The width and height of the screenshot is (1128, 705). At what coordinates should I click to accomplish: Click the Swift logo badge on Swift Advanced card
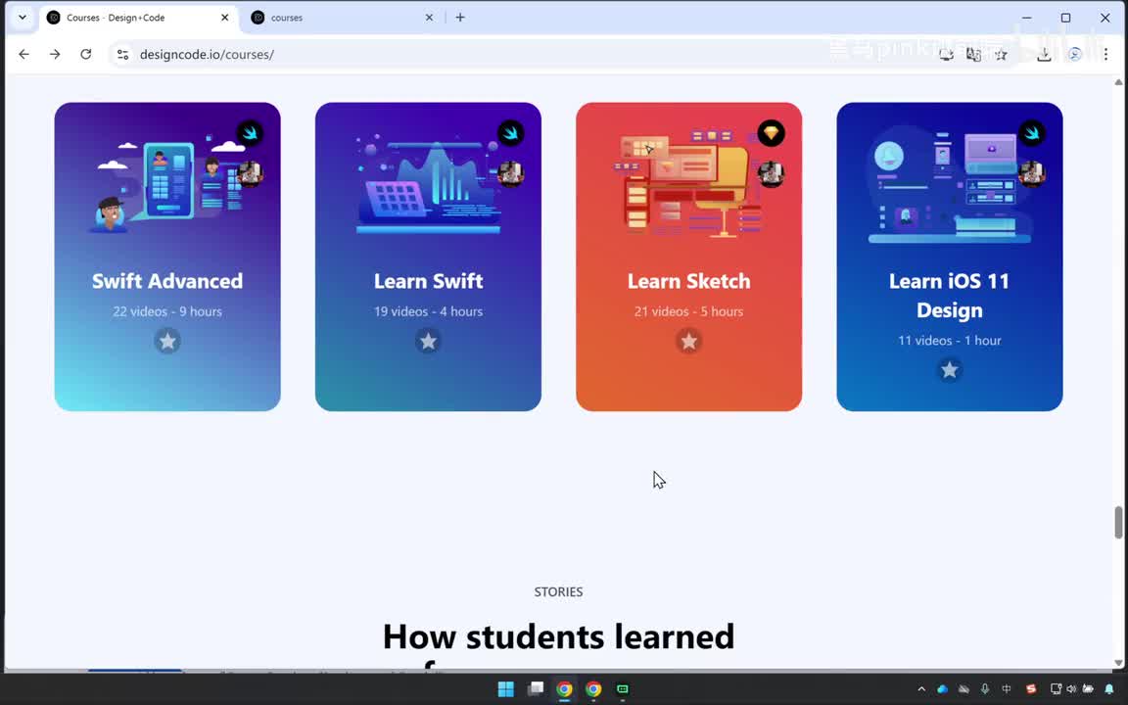tap(250, 133)
